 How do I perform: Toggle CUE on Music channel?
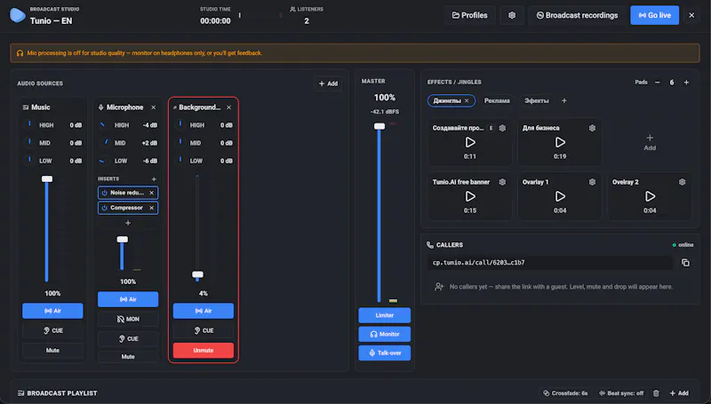[x=52, y=330]
